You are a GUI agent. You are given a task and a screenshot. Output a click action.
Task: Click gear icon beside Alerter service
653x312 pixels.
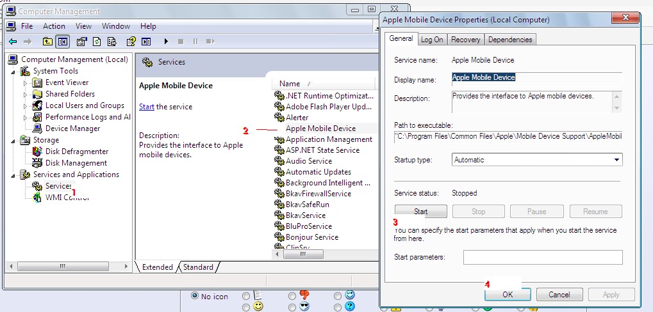[x=279, y=118]
